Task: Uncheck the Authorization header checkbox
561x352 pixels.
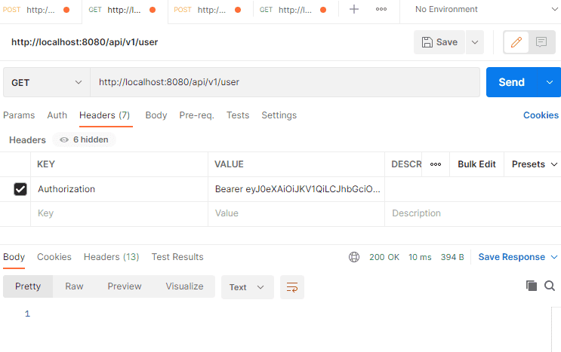Action: point(20,189)
